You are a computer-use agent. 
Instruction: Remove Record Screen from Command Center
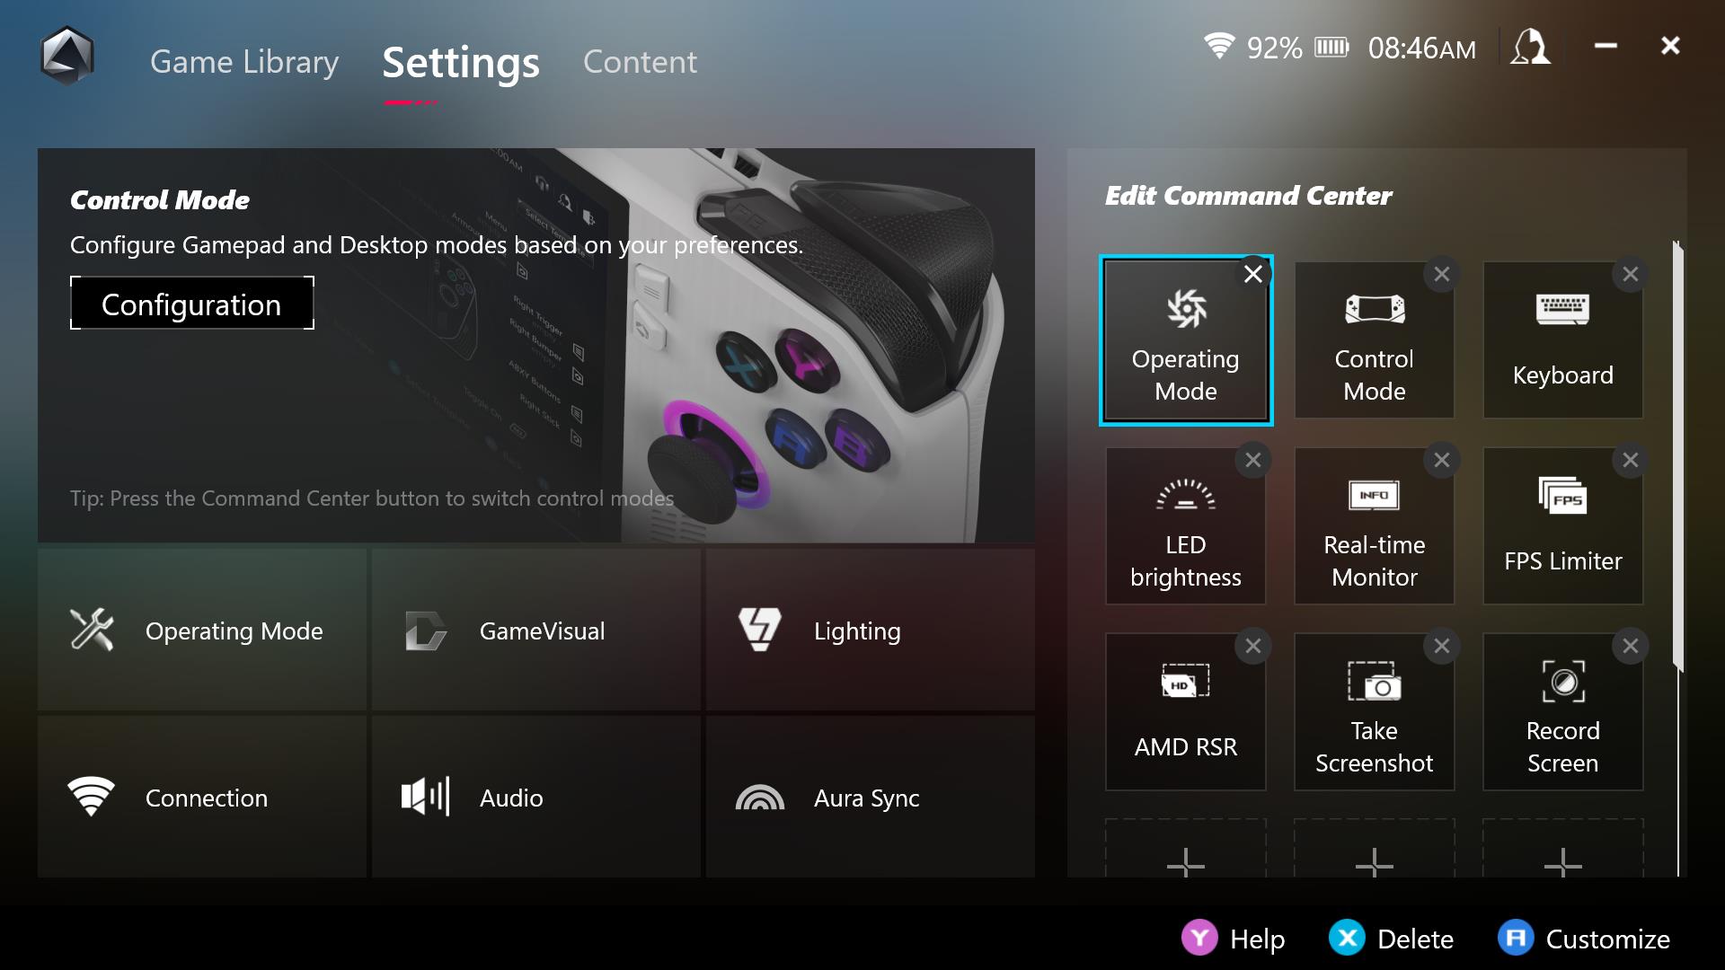(x=1632, y=644)
